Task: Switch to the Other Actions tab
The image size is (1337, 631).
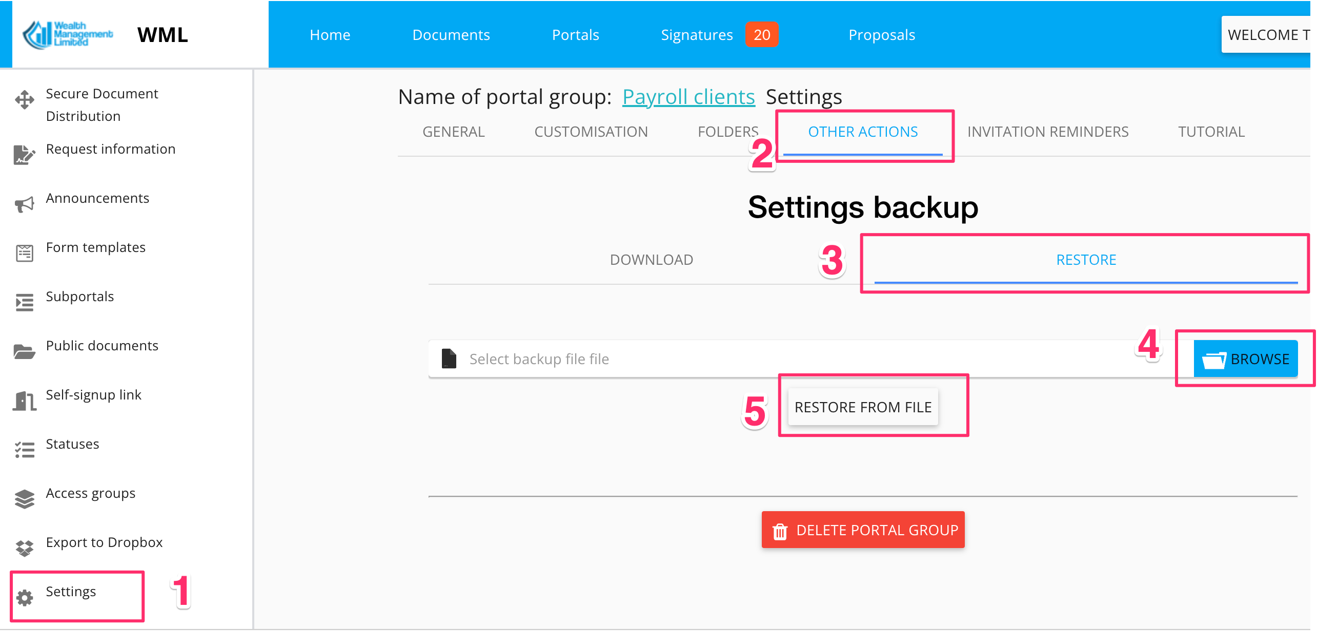Action: 863,132
